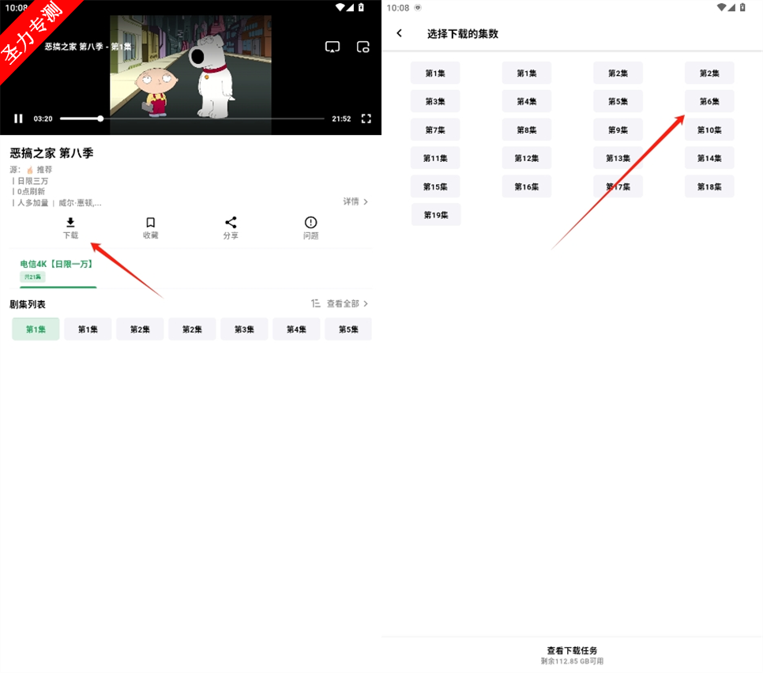763x673 pixels.
Task: Choose 第8集 for download
Action: tap(527, 130)
